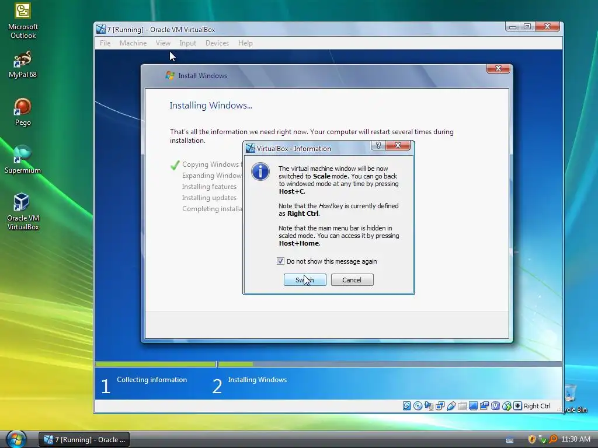Click the blue information icon in dialog

click(260, 172)
